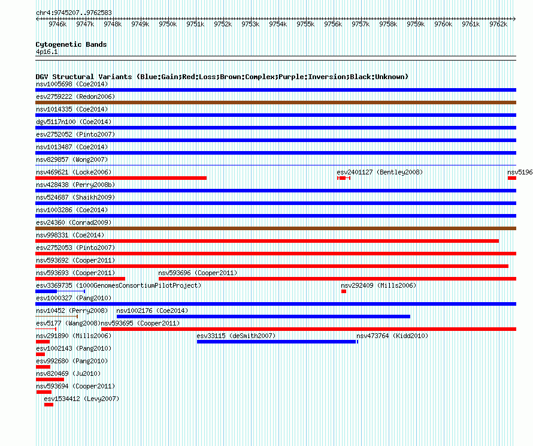Select nsv524687 (Shaikh2009) variant label
This screenshot has width=533, height=446.
pos(75,197)
